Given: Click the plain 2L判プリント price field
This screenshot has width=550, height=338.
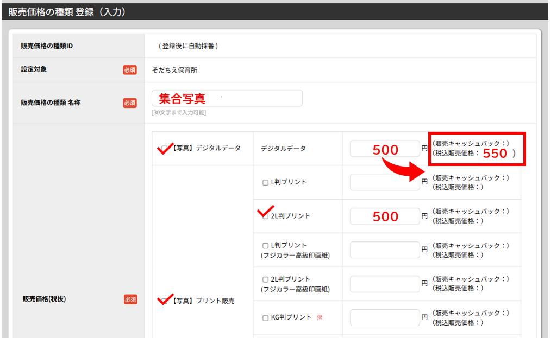Looking at the screenshot, I should coord(385,216).
